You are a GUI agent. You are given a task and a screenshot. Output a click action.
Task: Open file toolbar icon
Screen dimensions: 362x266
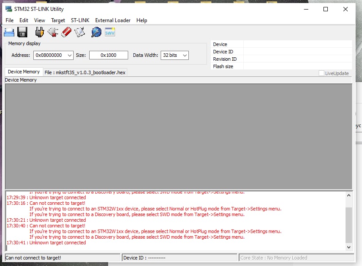[x=9, y=32]
